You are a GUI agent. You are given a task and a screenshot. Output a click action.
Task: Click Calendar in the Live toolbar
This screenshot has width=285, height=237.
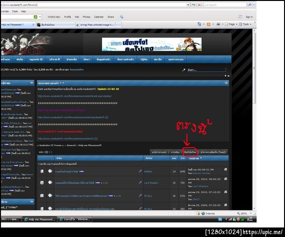click(x=99, y=17)
